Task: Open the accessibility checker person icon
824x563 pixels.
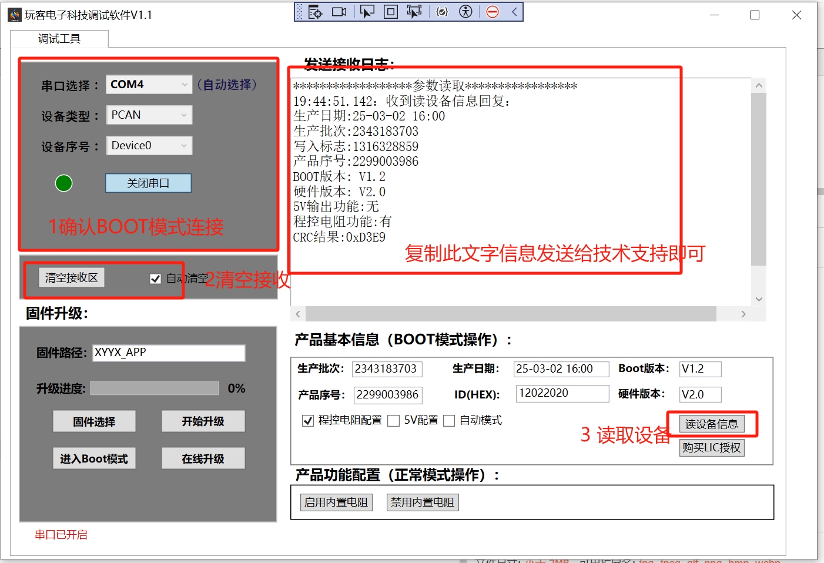Action: pos(465,12)
